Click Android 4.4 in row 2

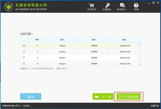tap(125, 52)
